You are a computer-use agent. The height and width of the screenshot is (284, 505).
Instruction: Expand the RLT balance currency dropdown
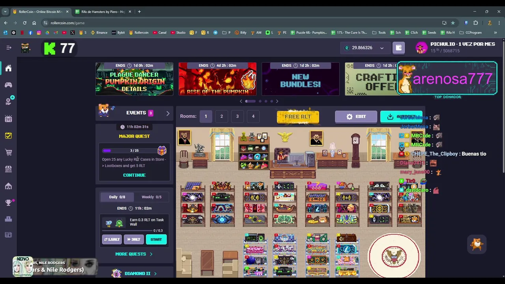click(x=382, y=48)
